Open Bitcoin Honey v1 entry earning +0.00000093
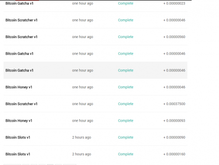Screen dimensions: 219x165 tap(95, 121)
